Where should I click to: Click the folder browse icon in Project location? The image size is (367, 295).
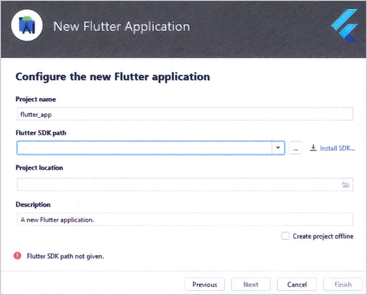345,185
